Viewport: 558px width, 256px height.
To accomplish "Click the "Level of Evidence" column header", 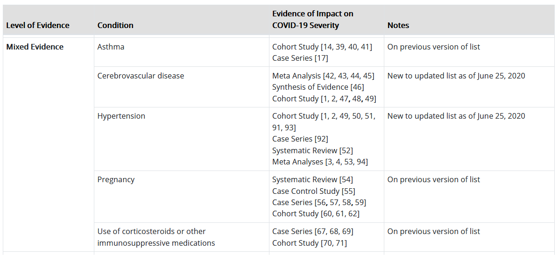I will click(x=38, y=26).
